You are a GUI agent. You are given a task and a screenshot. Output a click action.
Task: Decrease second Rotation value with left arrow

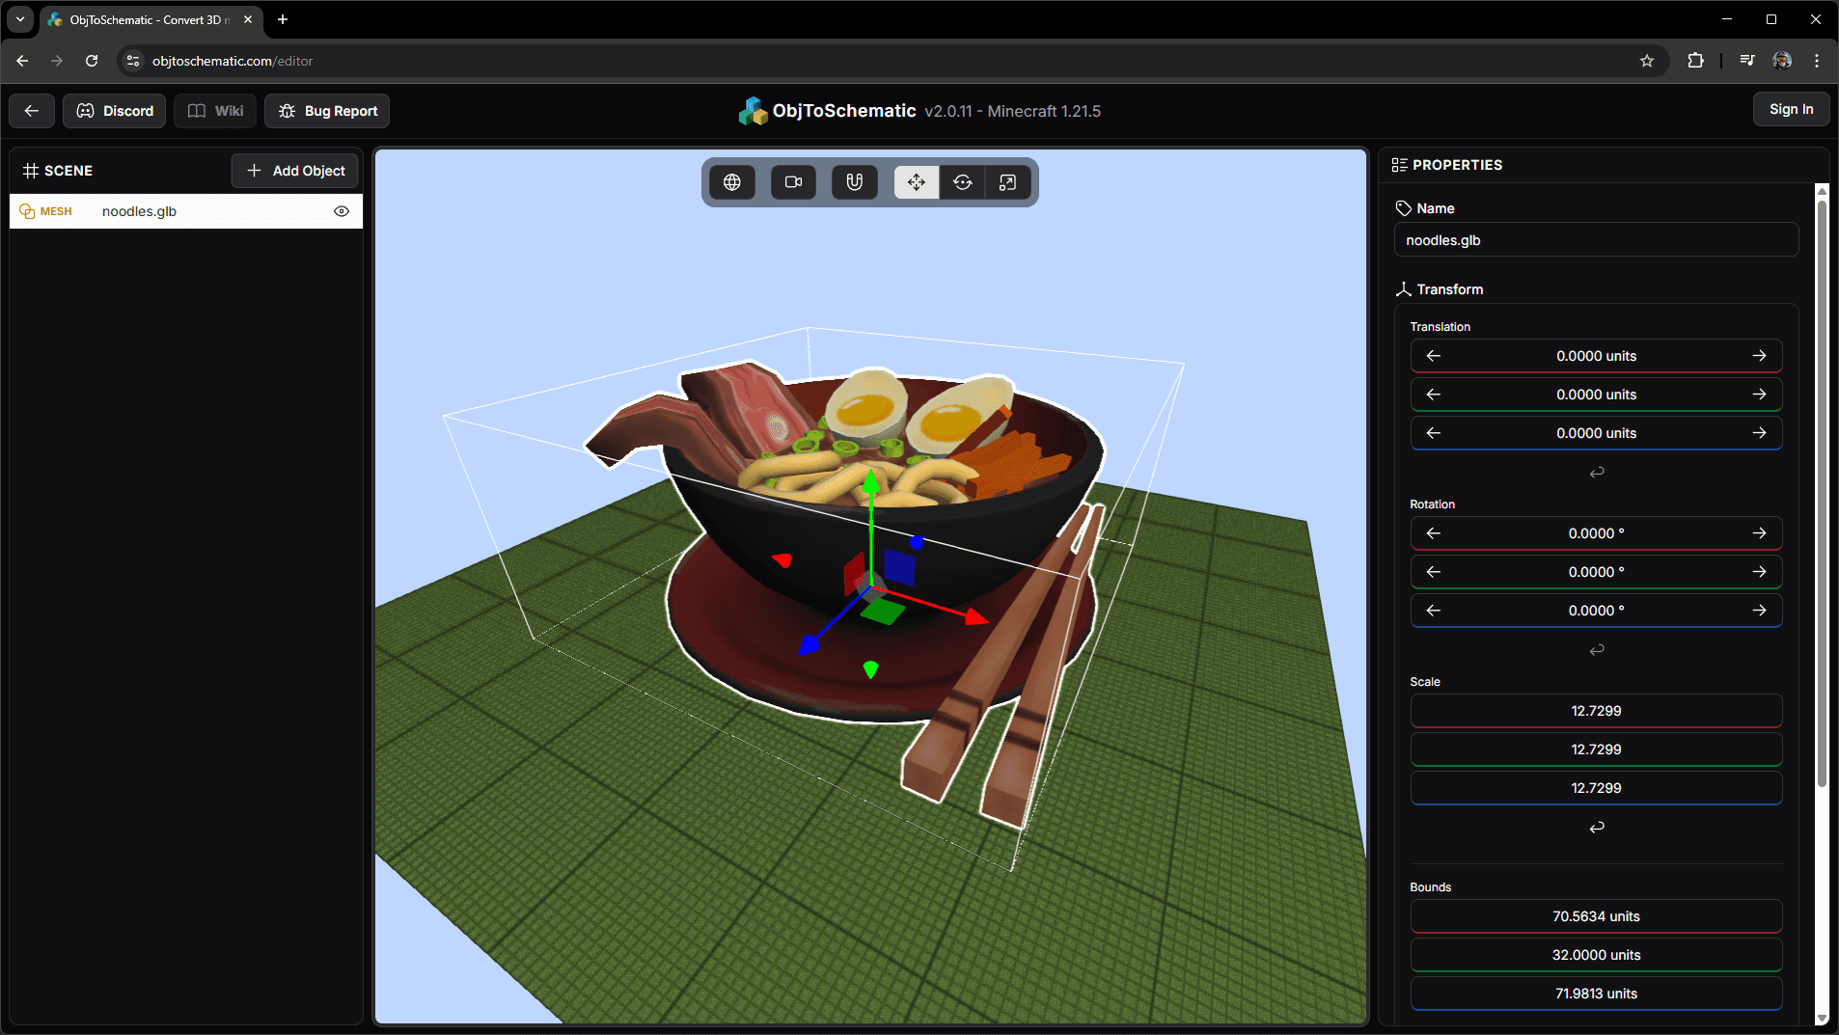[1434, 572]
